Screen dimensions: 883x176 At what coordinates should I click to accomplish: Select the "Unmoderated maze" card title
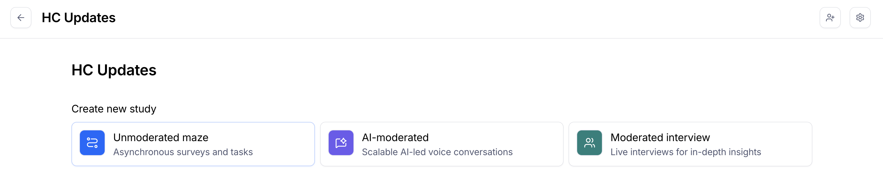[161, 137]
